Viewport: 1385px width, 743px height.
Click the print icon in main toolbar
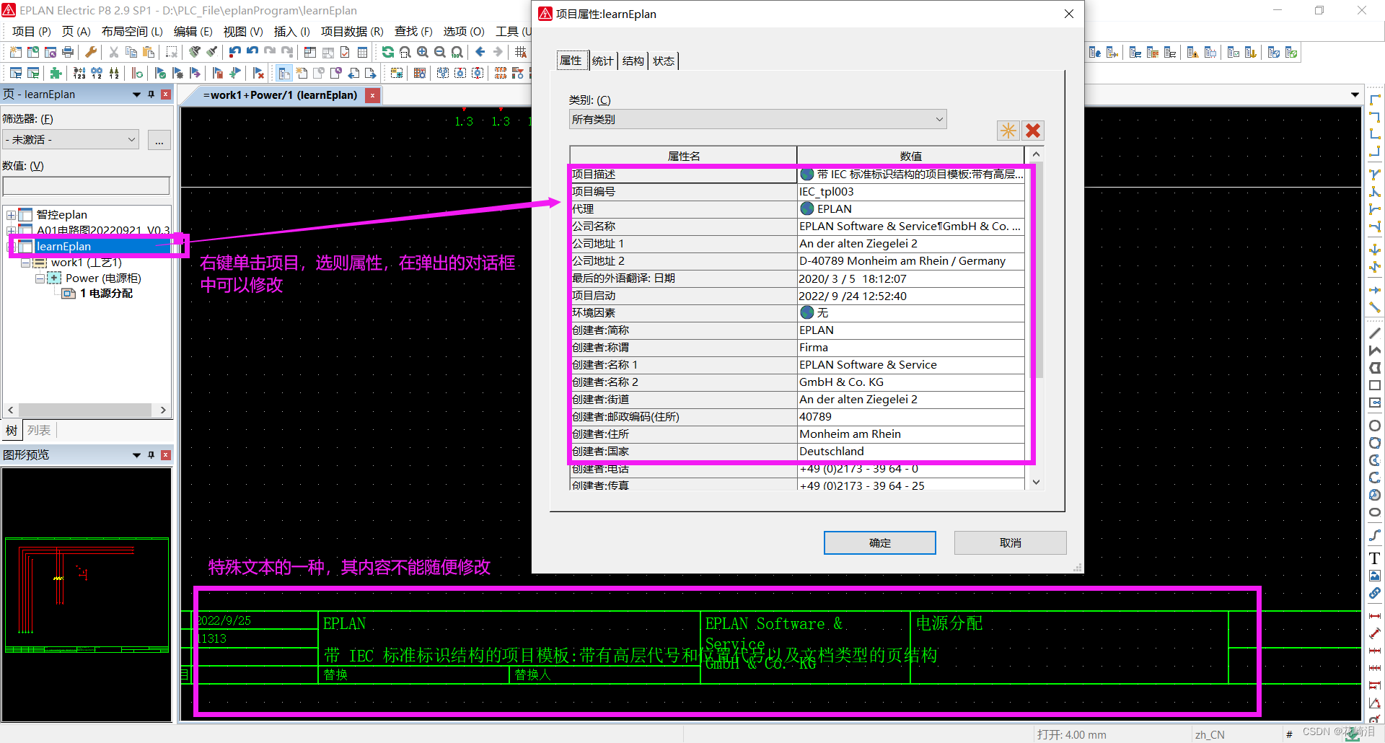68,52
